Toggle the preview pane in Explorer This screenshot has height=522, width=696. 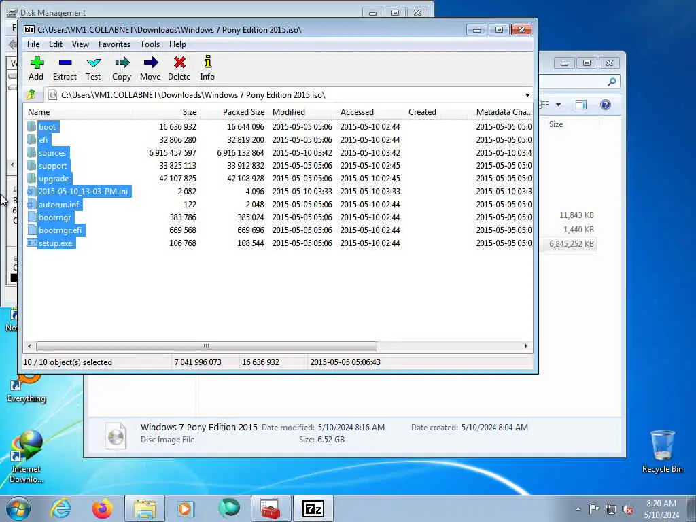[581, 105]
